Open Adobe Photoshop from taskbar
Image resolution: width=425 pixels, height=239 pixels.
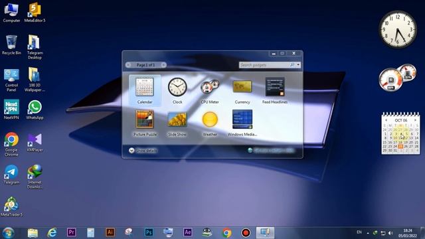[x=149, y=232]
